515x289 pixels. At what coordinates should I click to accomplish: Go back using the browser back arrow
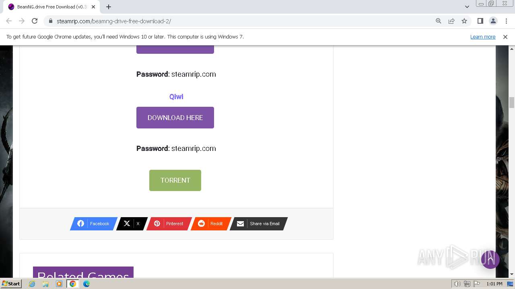point(9,21)
